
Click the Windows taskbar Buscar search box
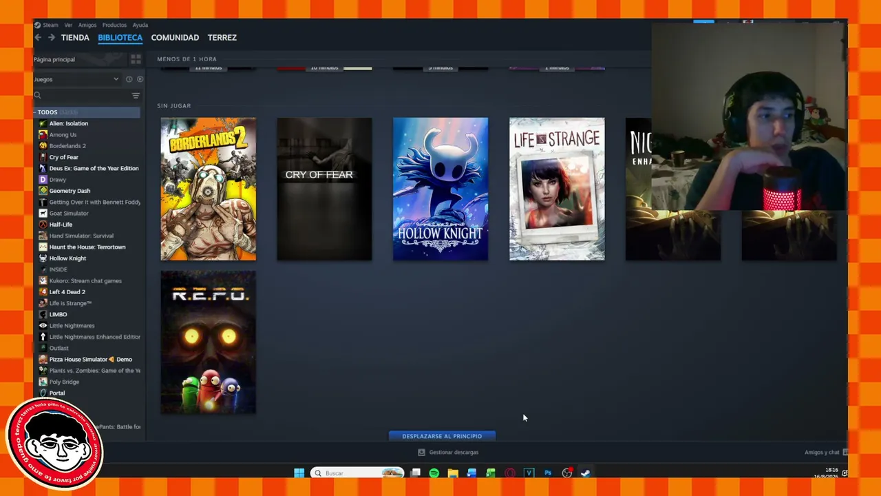pos(357,473)
